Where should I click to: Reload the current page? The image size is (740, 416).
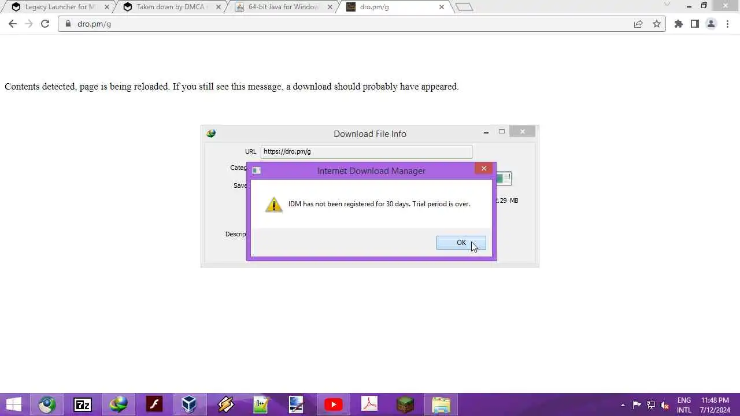pos(45,24)
